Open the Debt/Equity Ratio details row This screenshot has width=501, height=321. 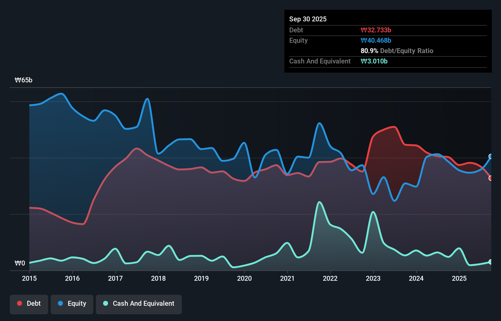[397, 51]
